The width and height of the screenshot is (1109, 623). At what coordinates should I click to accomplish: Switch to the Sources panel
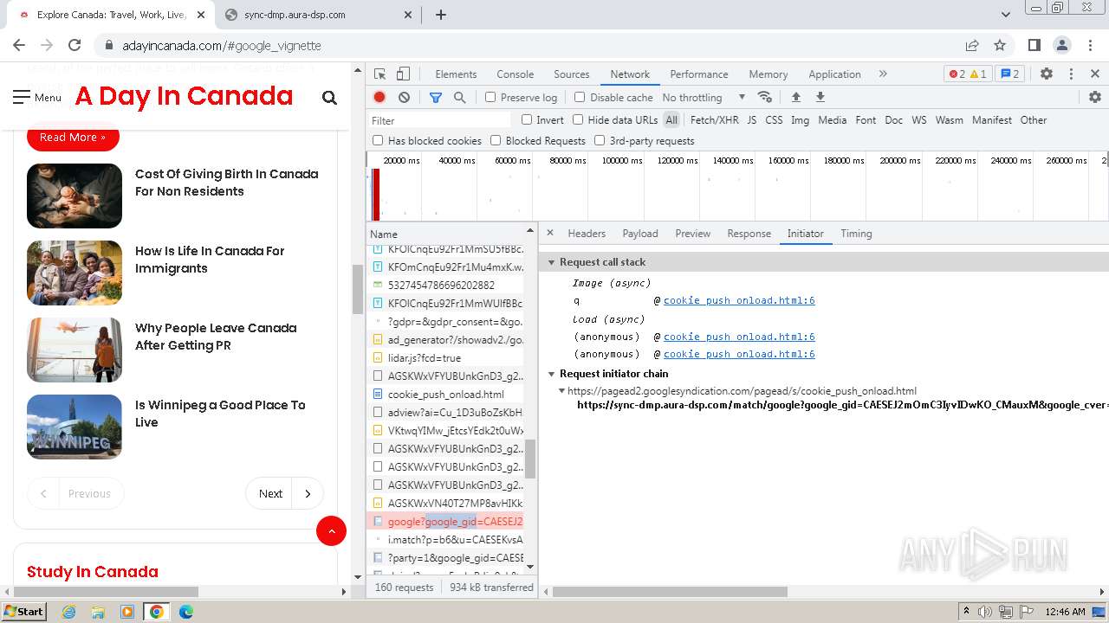(572, 74)
